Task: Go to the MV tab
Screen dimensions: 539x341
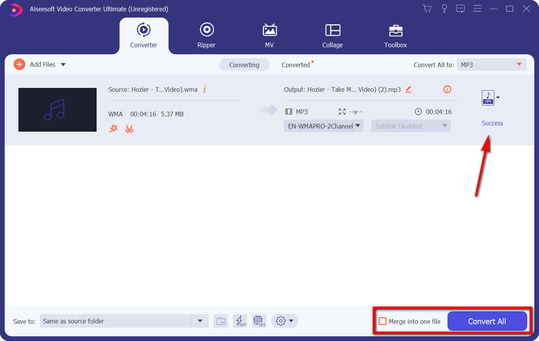Action: 269,36
